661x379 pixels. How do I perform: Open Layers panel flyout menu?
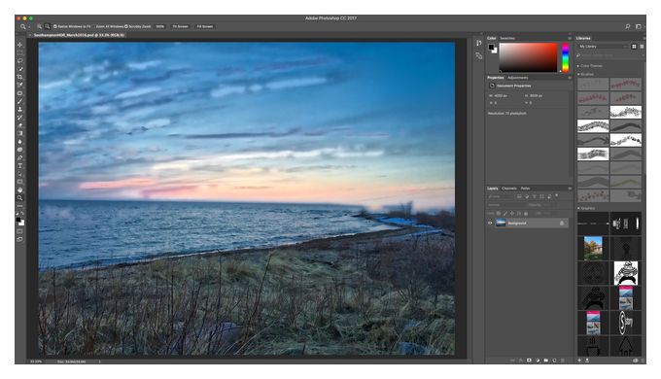pos(570,189)
